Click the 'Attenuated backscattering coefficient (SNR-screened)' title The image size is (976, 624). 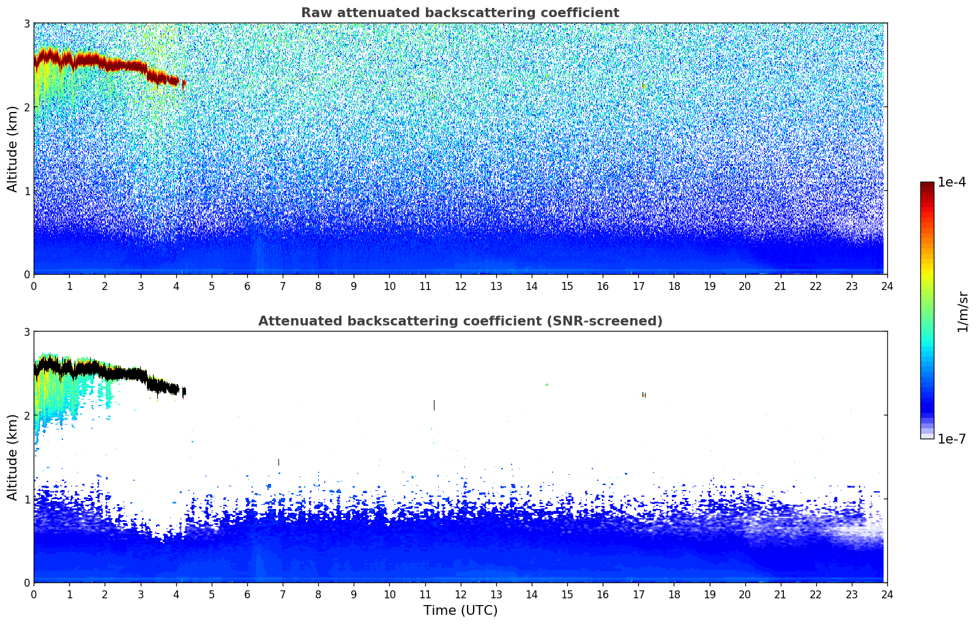point(460,321)
